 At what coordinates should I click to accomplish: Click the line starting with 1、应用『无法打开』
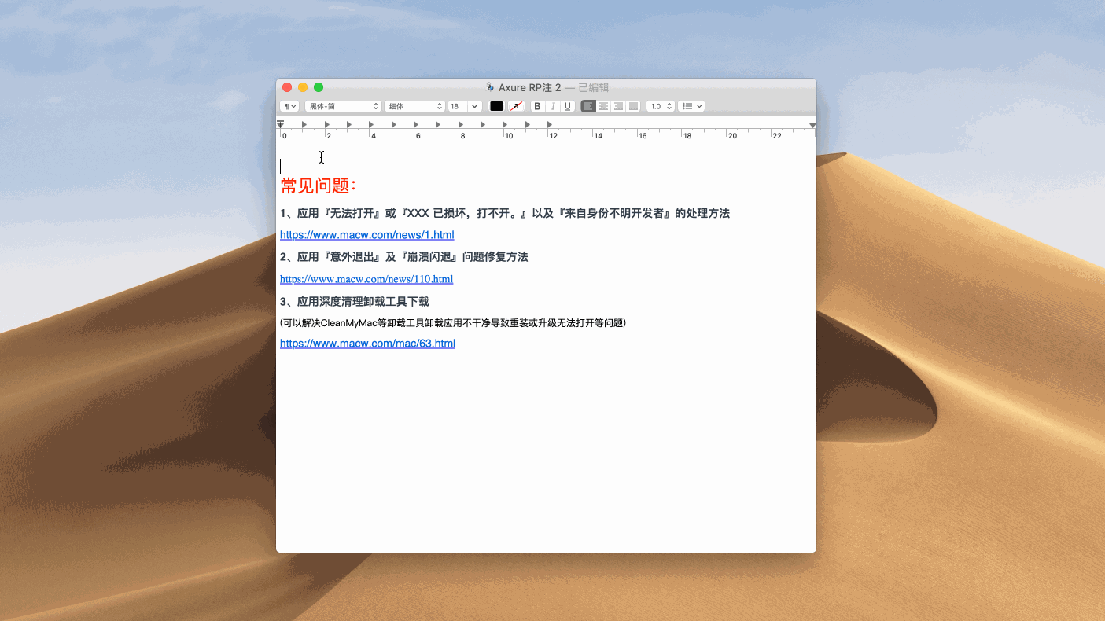(x=505, y=213)
